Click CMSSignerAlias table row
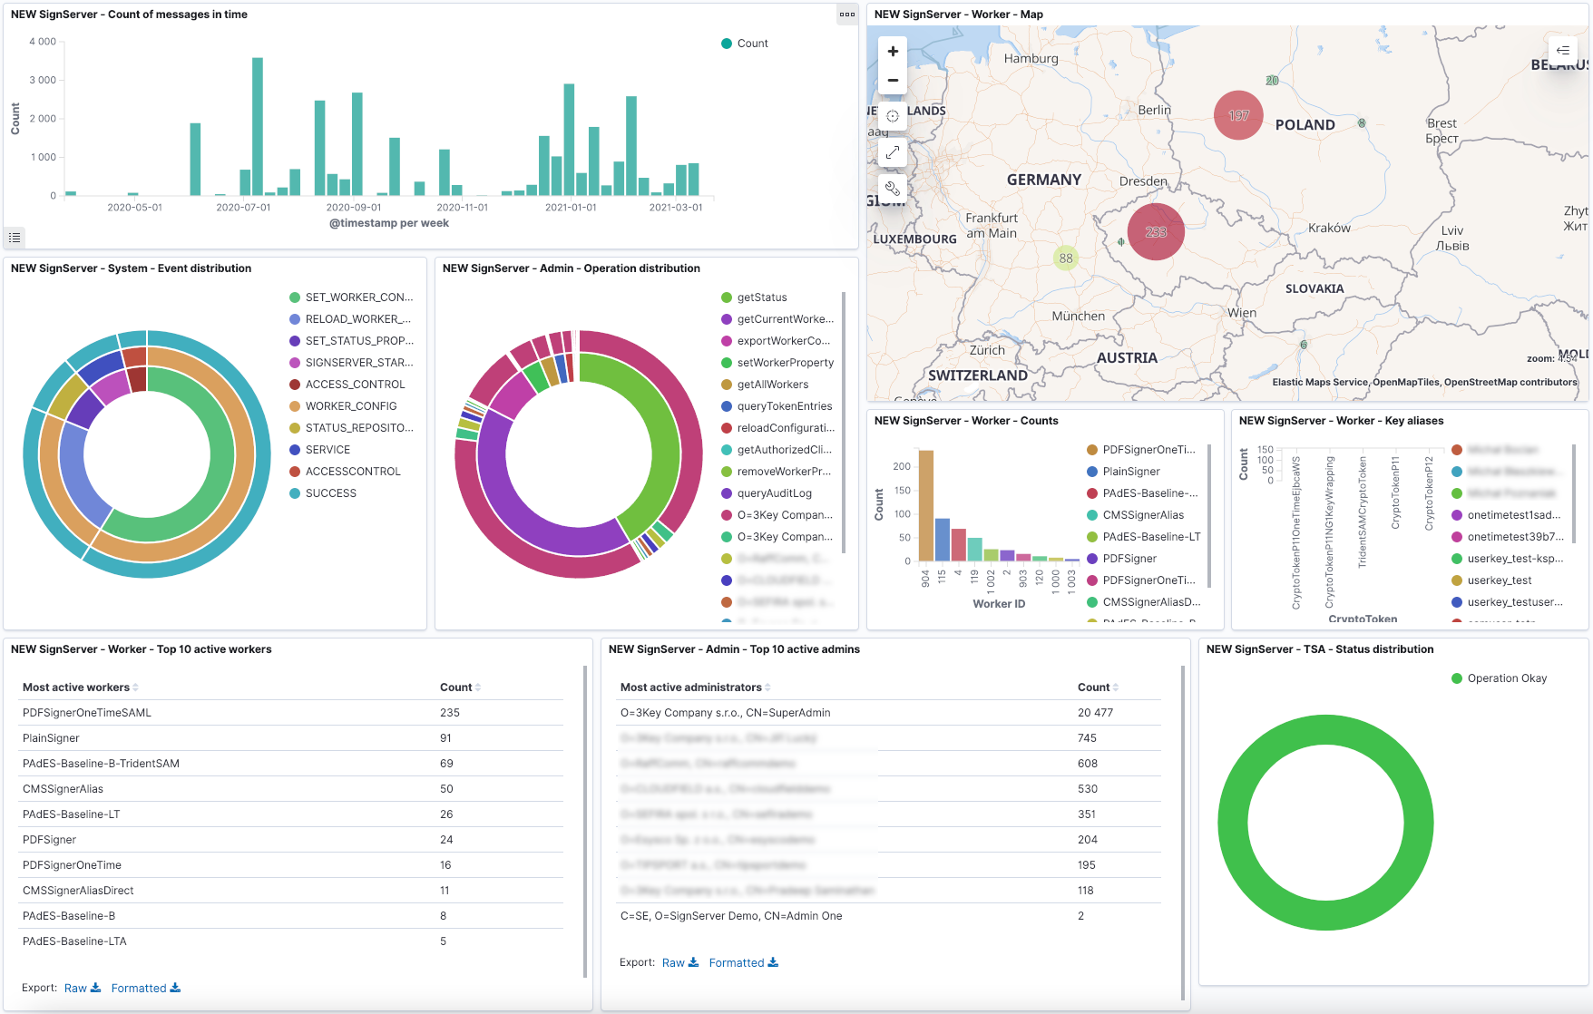1593x1014 pixels. [x=292, y=789]
